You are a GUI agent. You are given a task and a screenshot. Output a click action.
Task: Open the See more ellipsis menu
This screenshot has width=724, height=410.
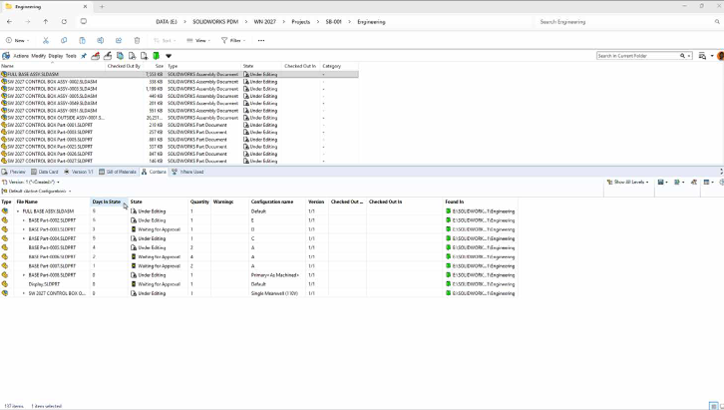pos(261,41)
